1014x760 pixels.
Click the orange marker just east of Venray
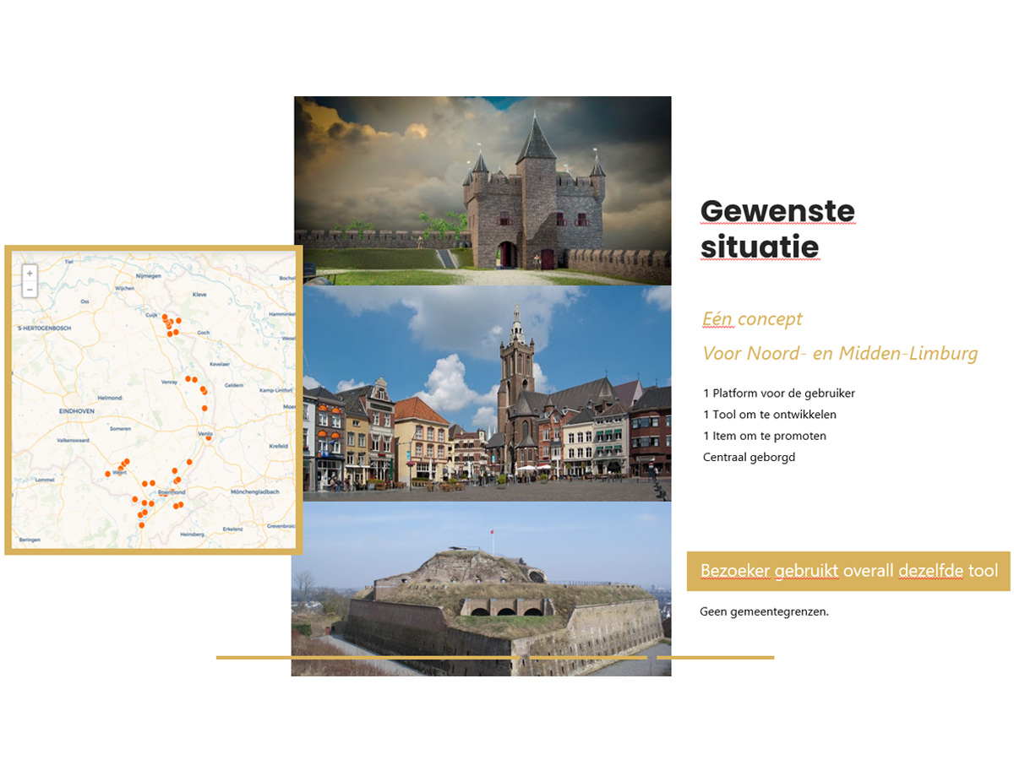(188, 379)
